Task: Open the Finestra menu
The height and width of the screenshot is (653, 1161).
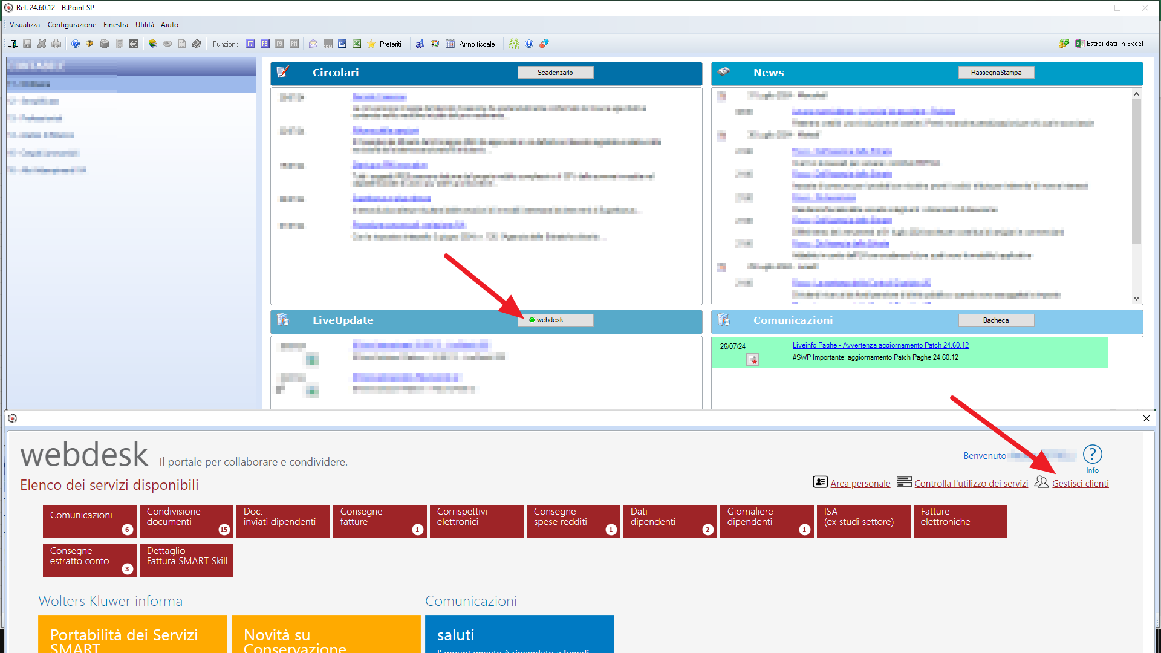Action: (115, 25)
